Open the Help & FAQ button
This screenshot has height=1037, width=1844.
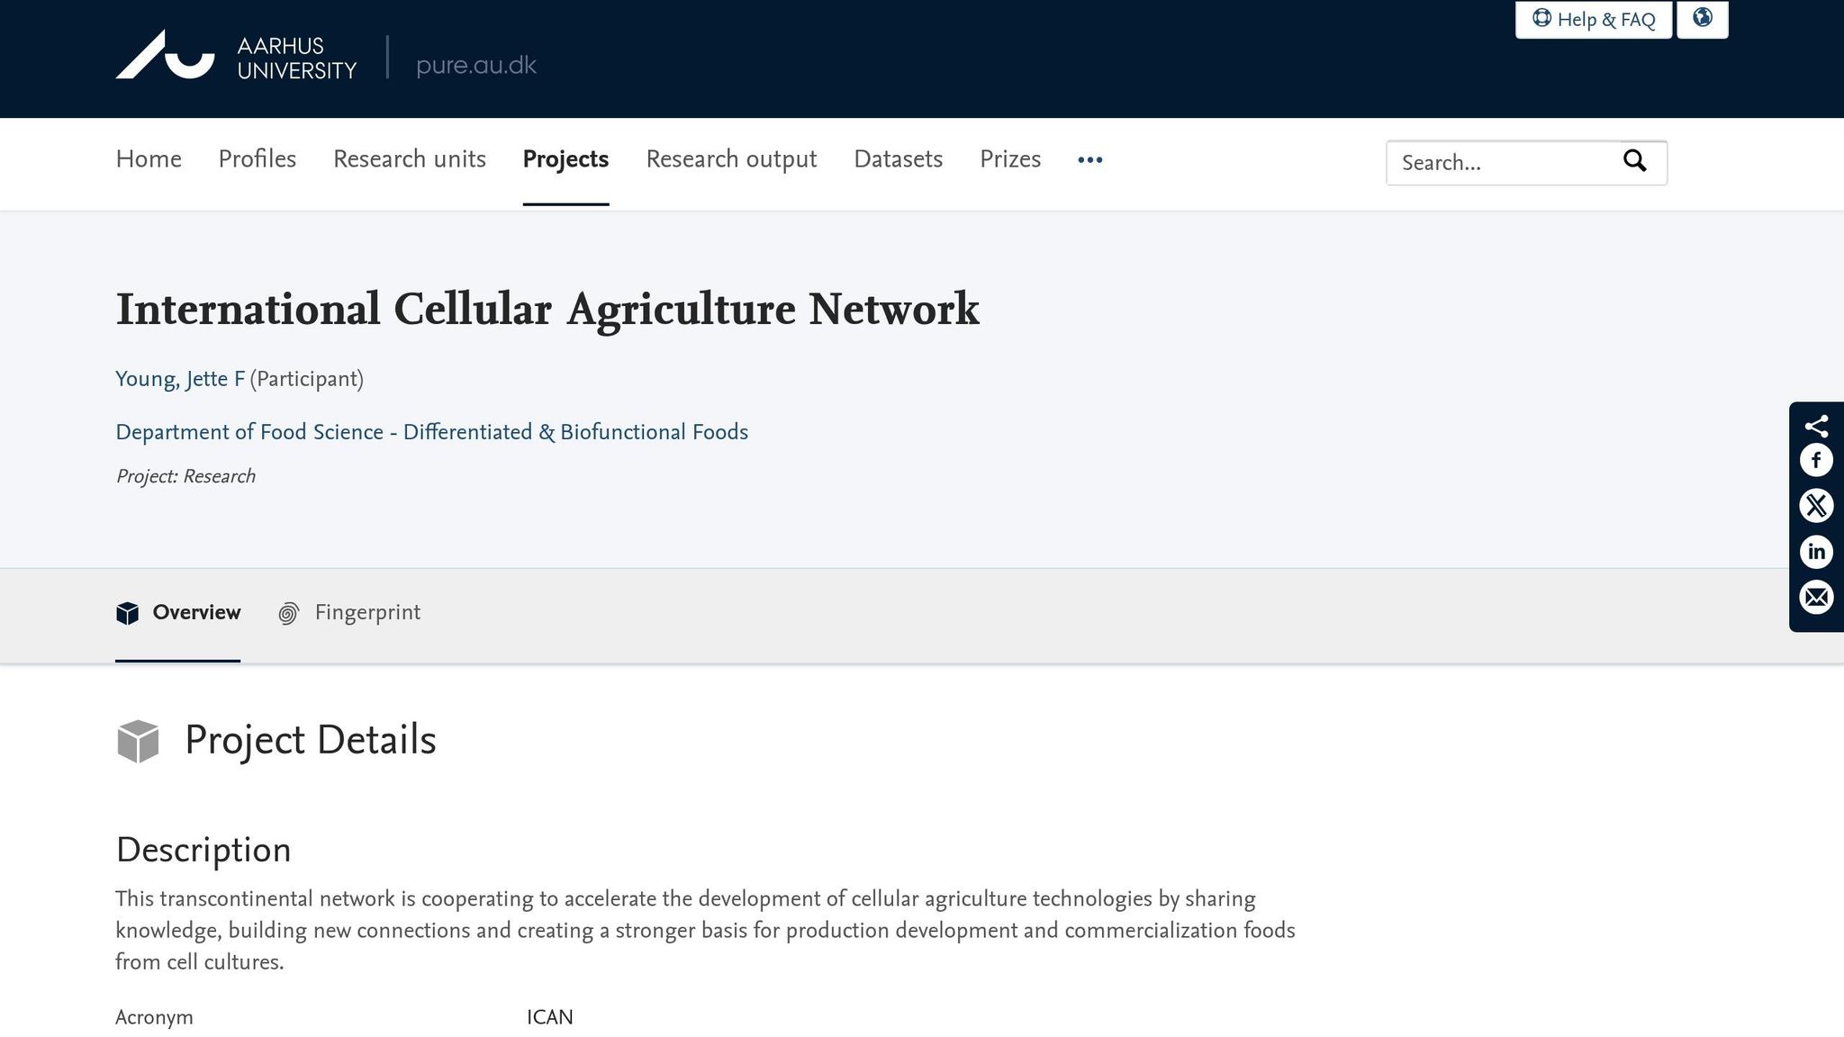1594,20
